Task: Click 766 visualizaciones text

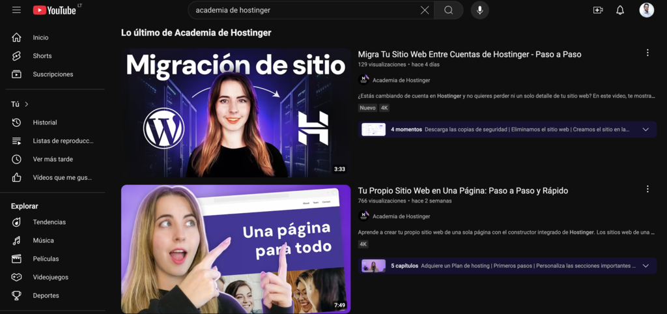Action: pyautogui.click(x=382, y=201)
